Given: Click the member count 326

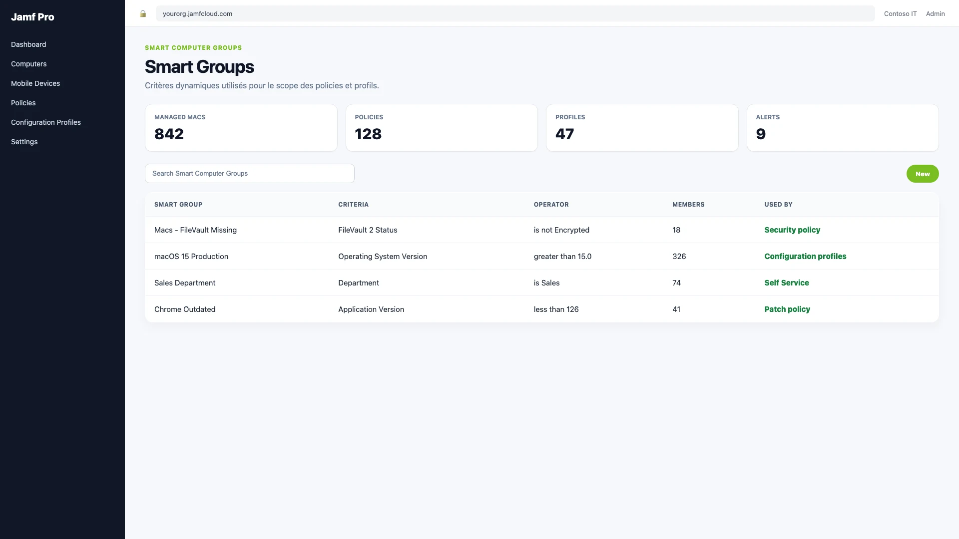Looking at the screenshot, I should click(679, 257).
